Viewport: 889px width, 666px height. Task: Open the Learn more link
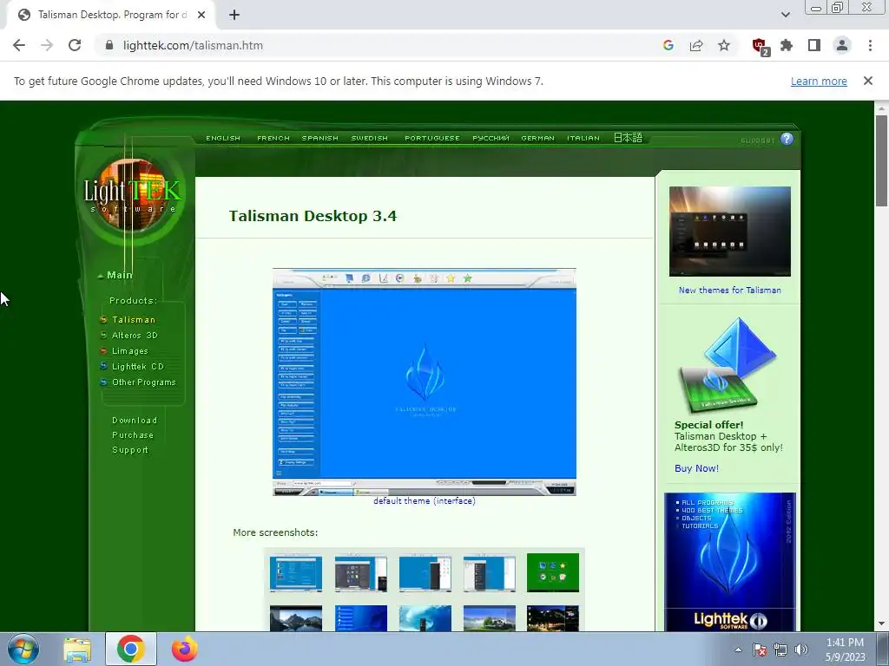click(x=819, y=81)
